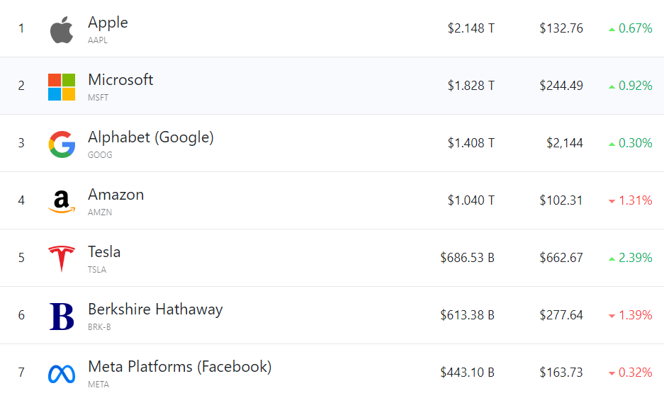Click the Meta infinity logo
The height and width of the screenshot is (398, 664).
click(x=62, y=373)
